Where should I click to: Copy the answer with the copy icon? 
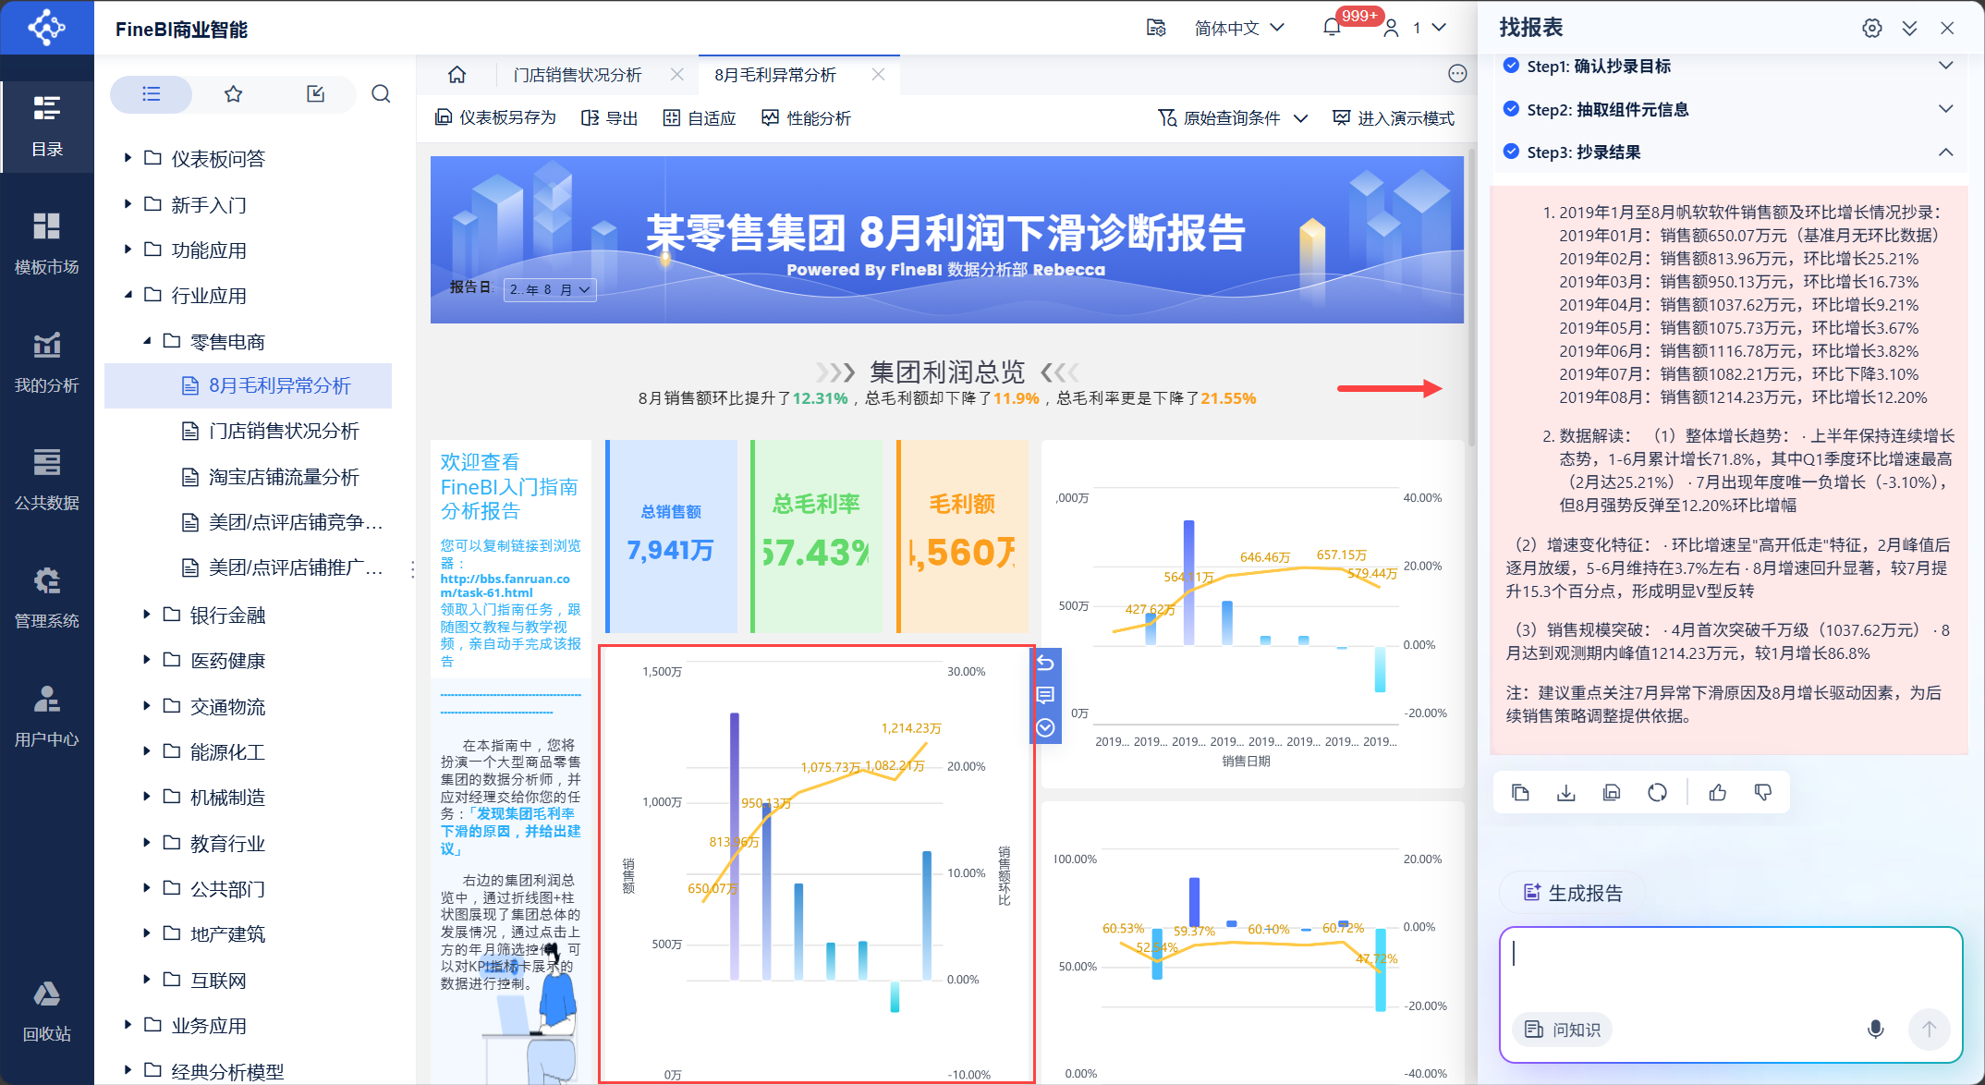[x=1520, y=792]
